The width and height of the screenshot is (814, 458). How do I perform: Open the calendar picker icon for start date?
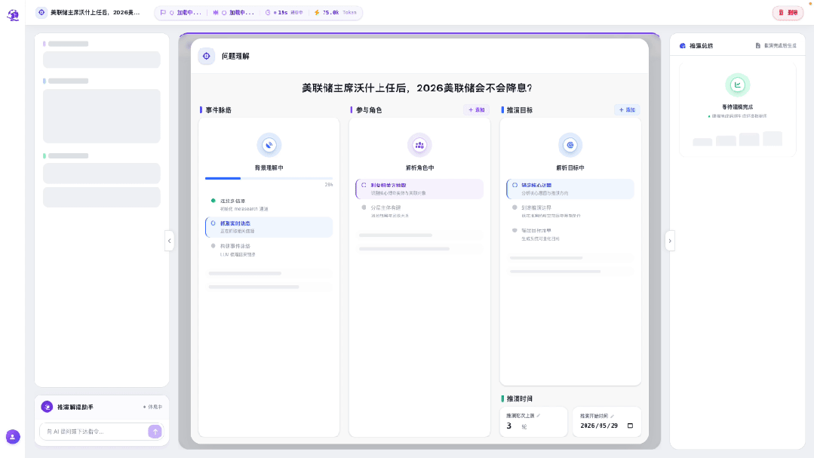click(x=630, y=426)
